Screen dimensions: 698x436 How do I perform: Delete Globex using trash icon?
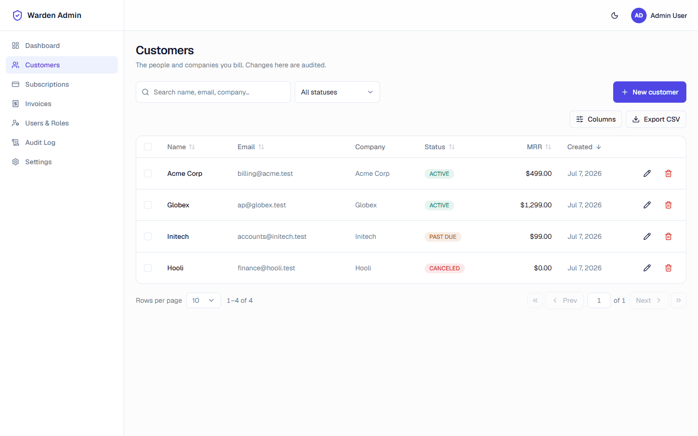coord(668,205)
